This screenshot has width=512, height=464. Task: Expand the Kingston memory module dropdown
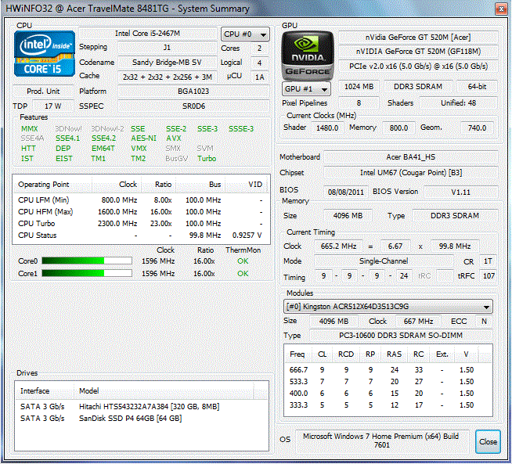[x=388, y=307]
